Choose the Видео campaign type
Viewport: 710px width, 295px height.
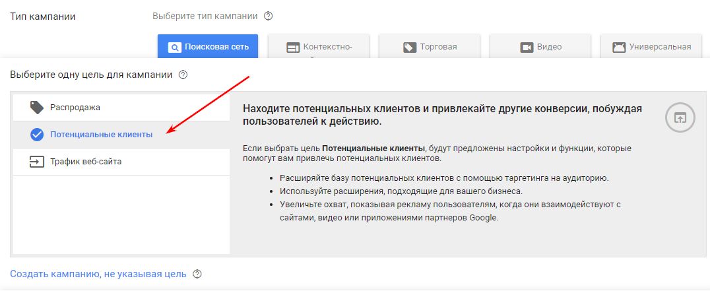click(x=540, y=46)
